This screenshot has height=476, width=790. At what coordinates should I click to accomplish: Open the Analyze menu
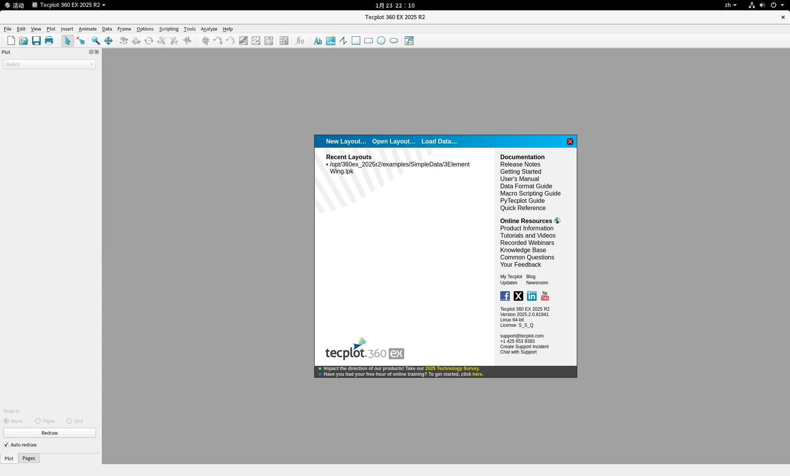[x=209, y=29]
